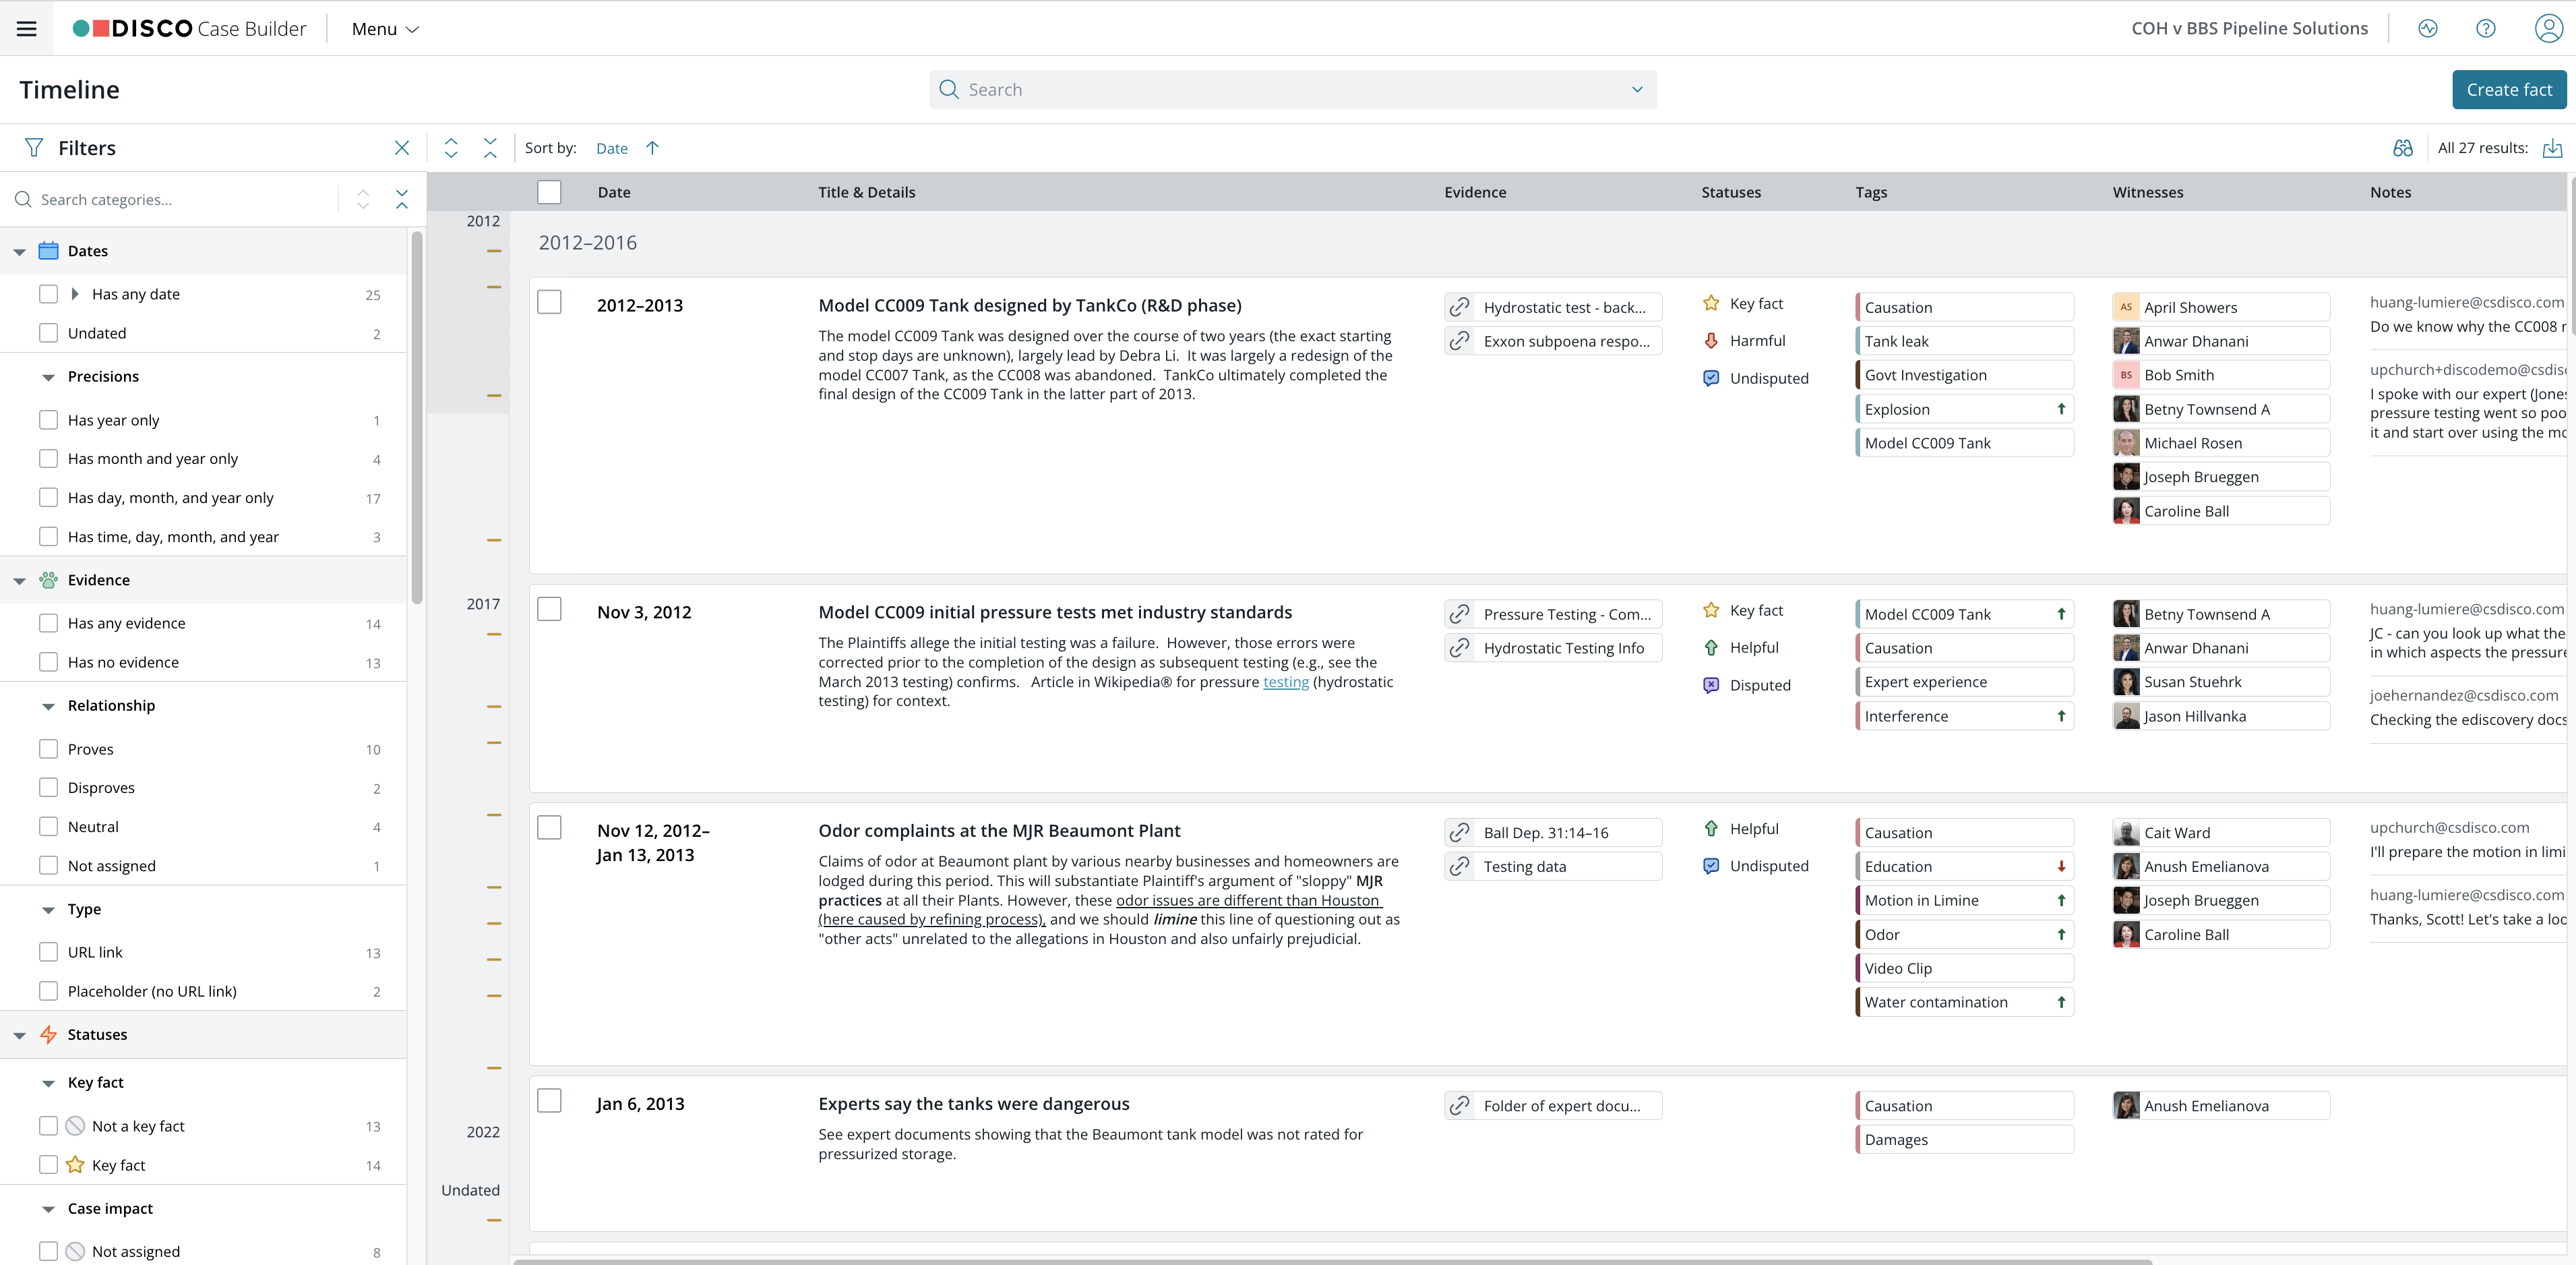Image resolution: width=2576 pixels, height=1265 pixels.
Task: Toggle ascending date sort arrow
Action: click(653, 148)
